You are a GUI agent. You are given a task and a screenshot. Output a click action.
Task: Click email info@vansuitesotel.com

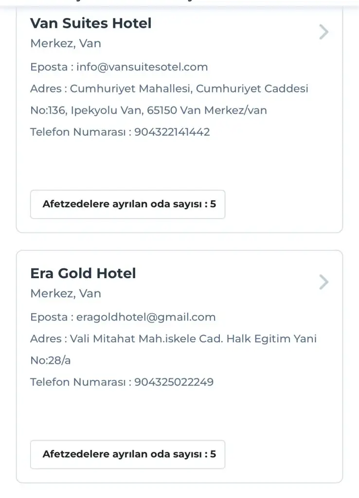click(x=142, y=67)
